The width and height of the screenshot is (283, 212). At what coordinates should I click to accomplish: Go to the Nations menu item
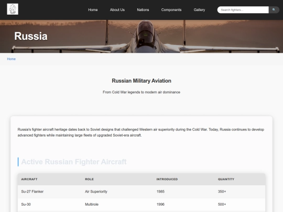[143, 10]
